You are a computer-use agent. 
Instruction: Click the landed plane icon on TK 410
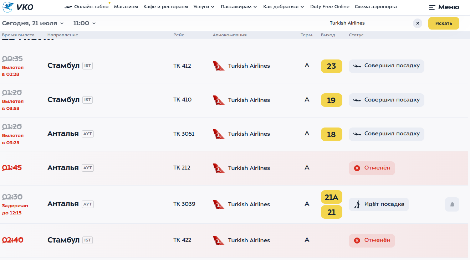pyautogui.click(x=357, y=100)
